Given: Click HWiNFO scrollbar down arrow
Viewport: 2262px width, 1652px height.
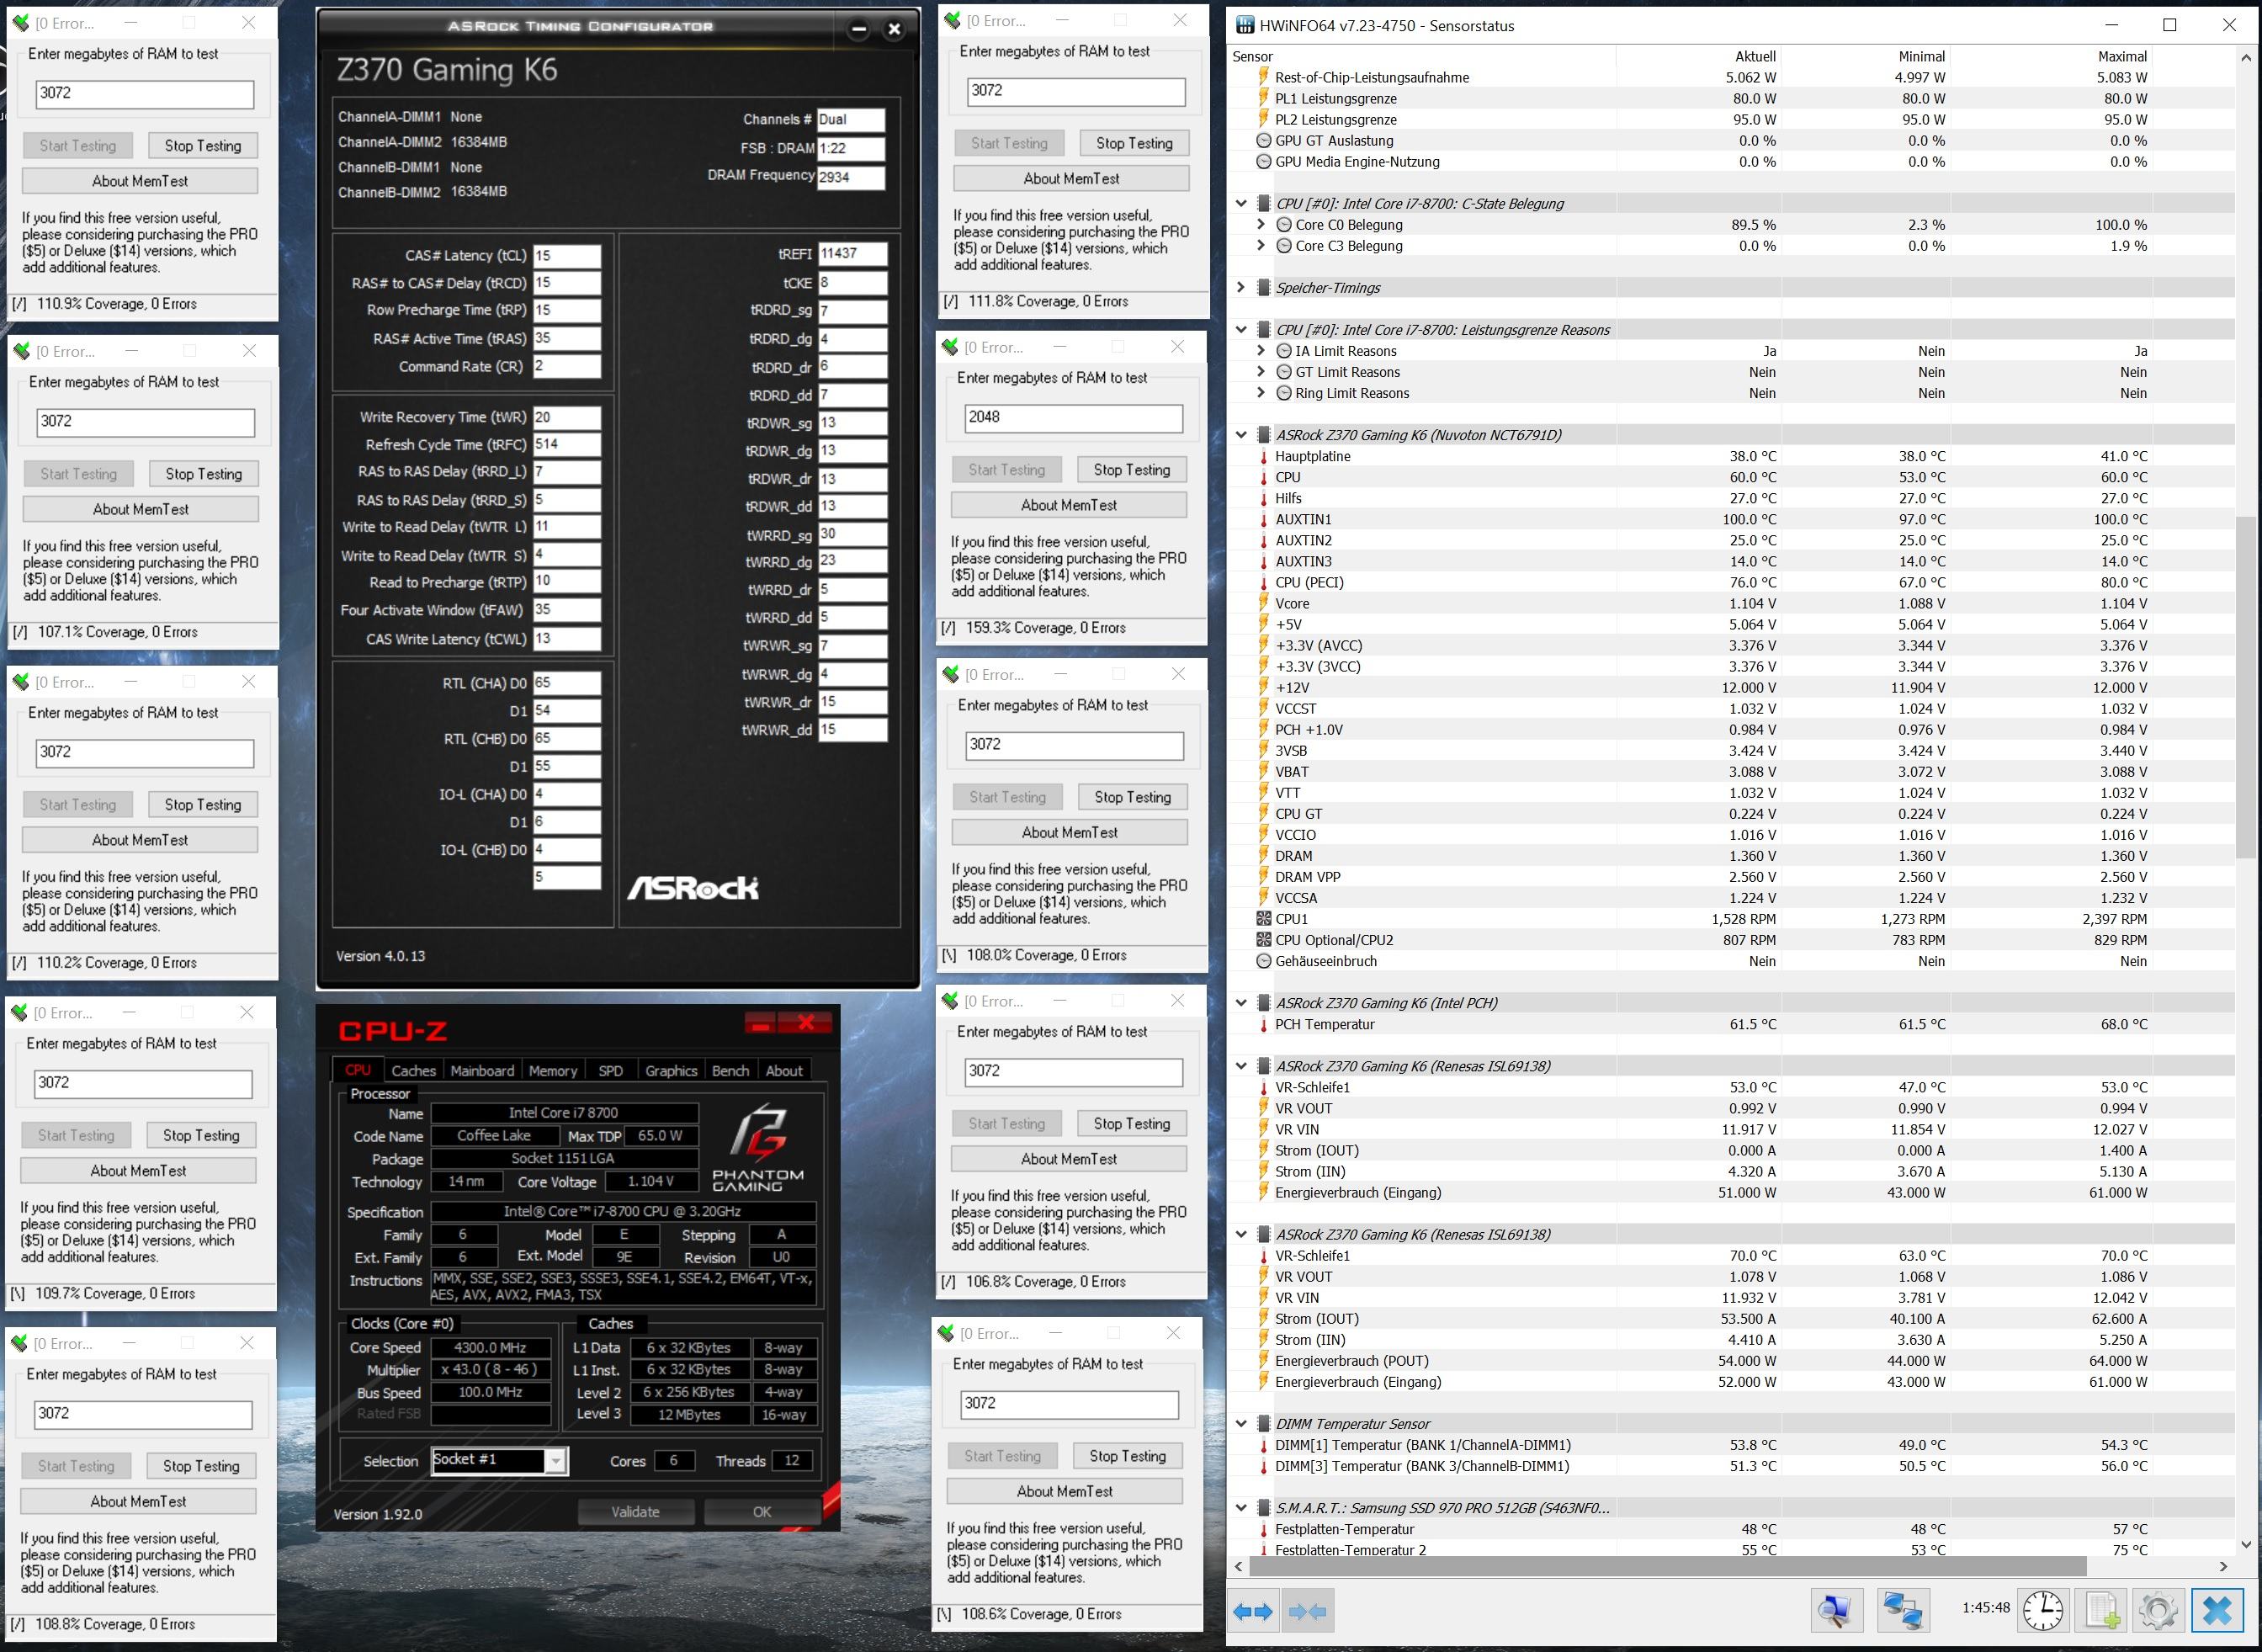Looking at the screenshot, I should pyautogui.click(x=2248, y=1544).
